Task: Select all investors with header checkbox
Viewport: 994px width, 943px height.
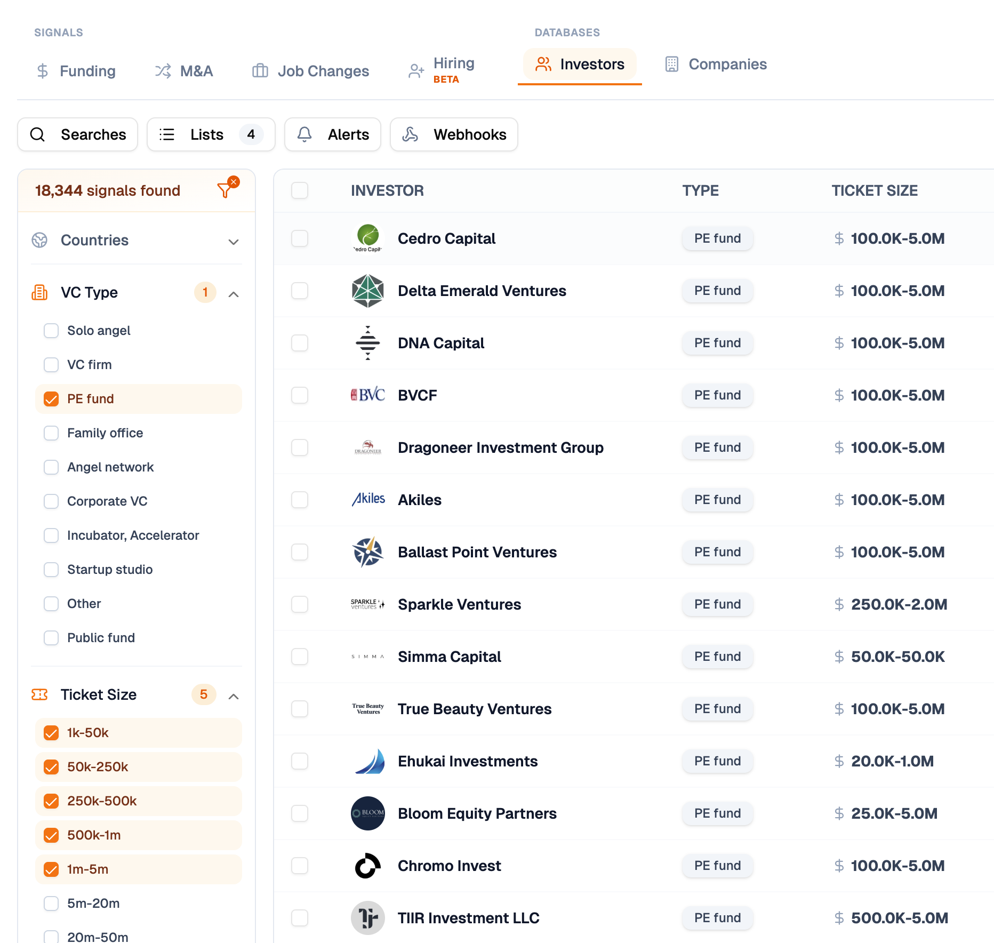Action: click(x=300, y=190)
